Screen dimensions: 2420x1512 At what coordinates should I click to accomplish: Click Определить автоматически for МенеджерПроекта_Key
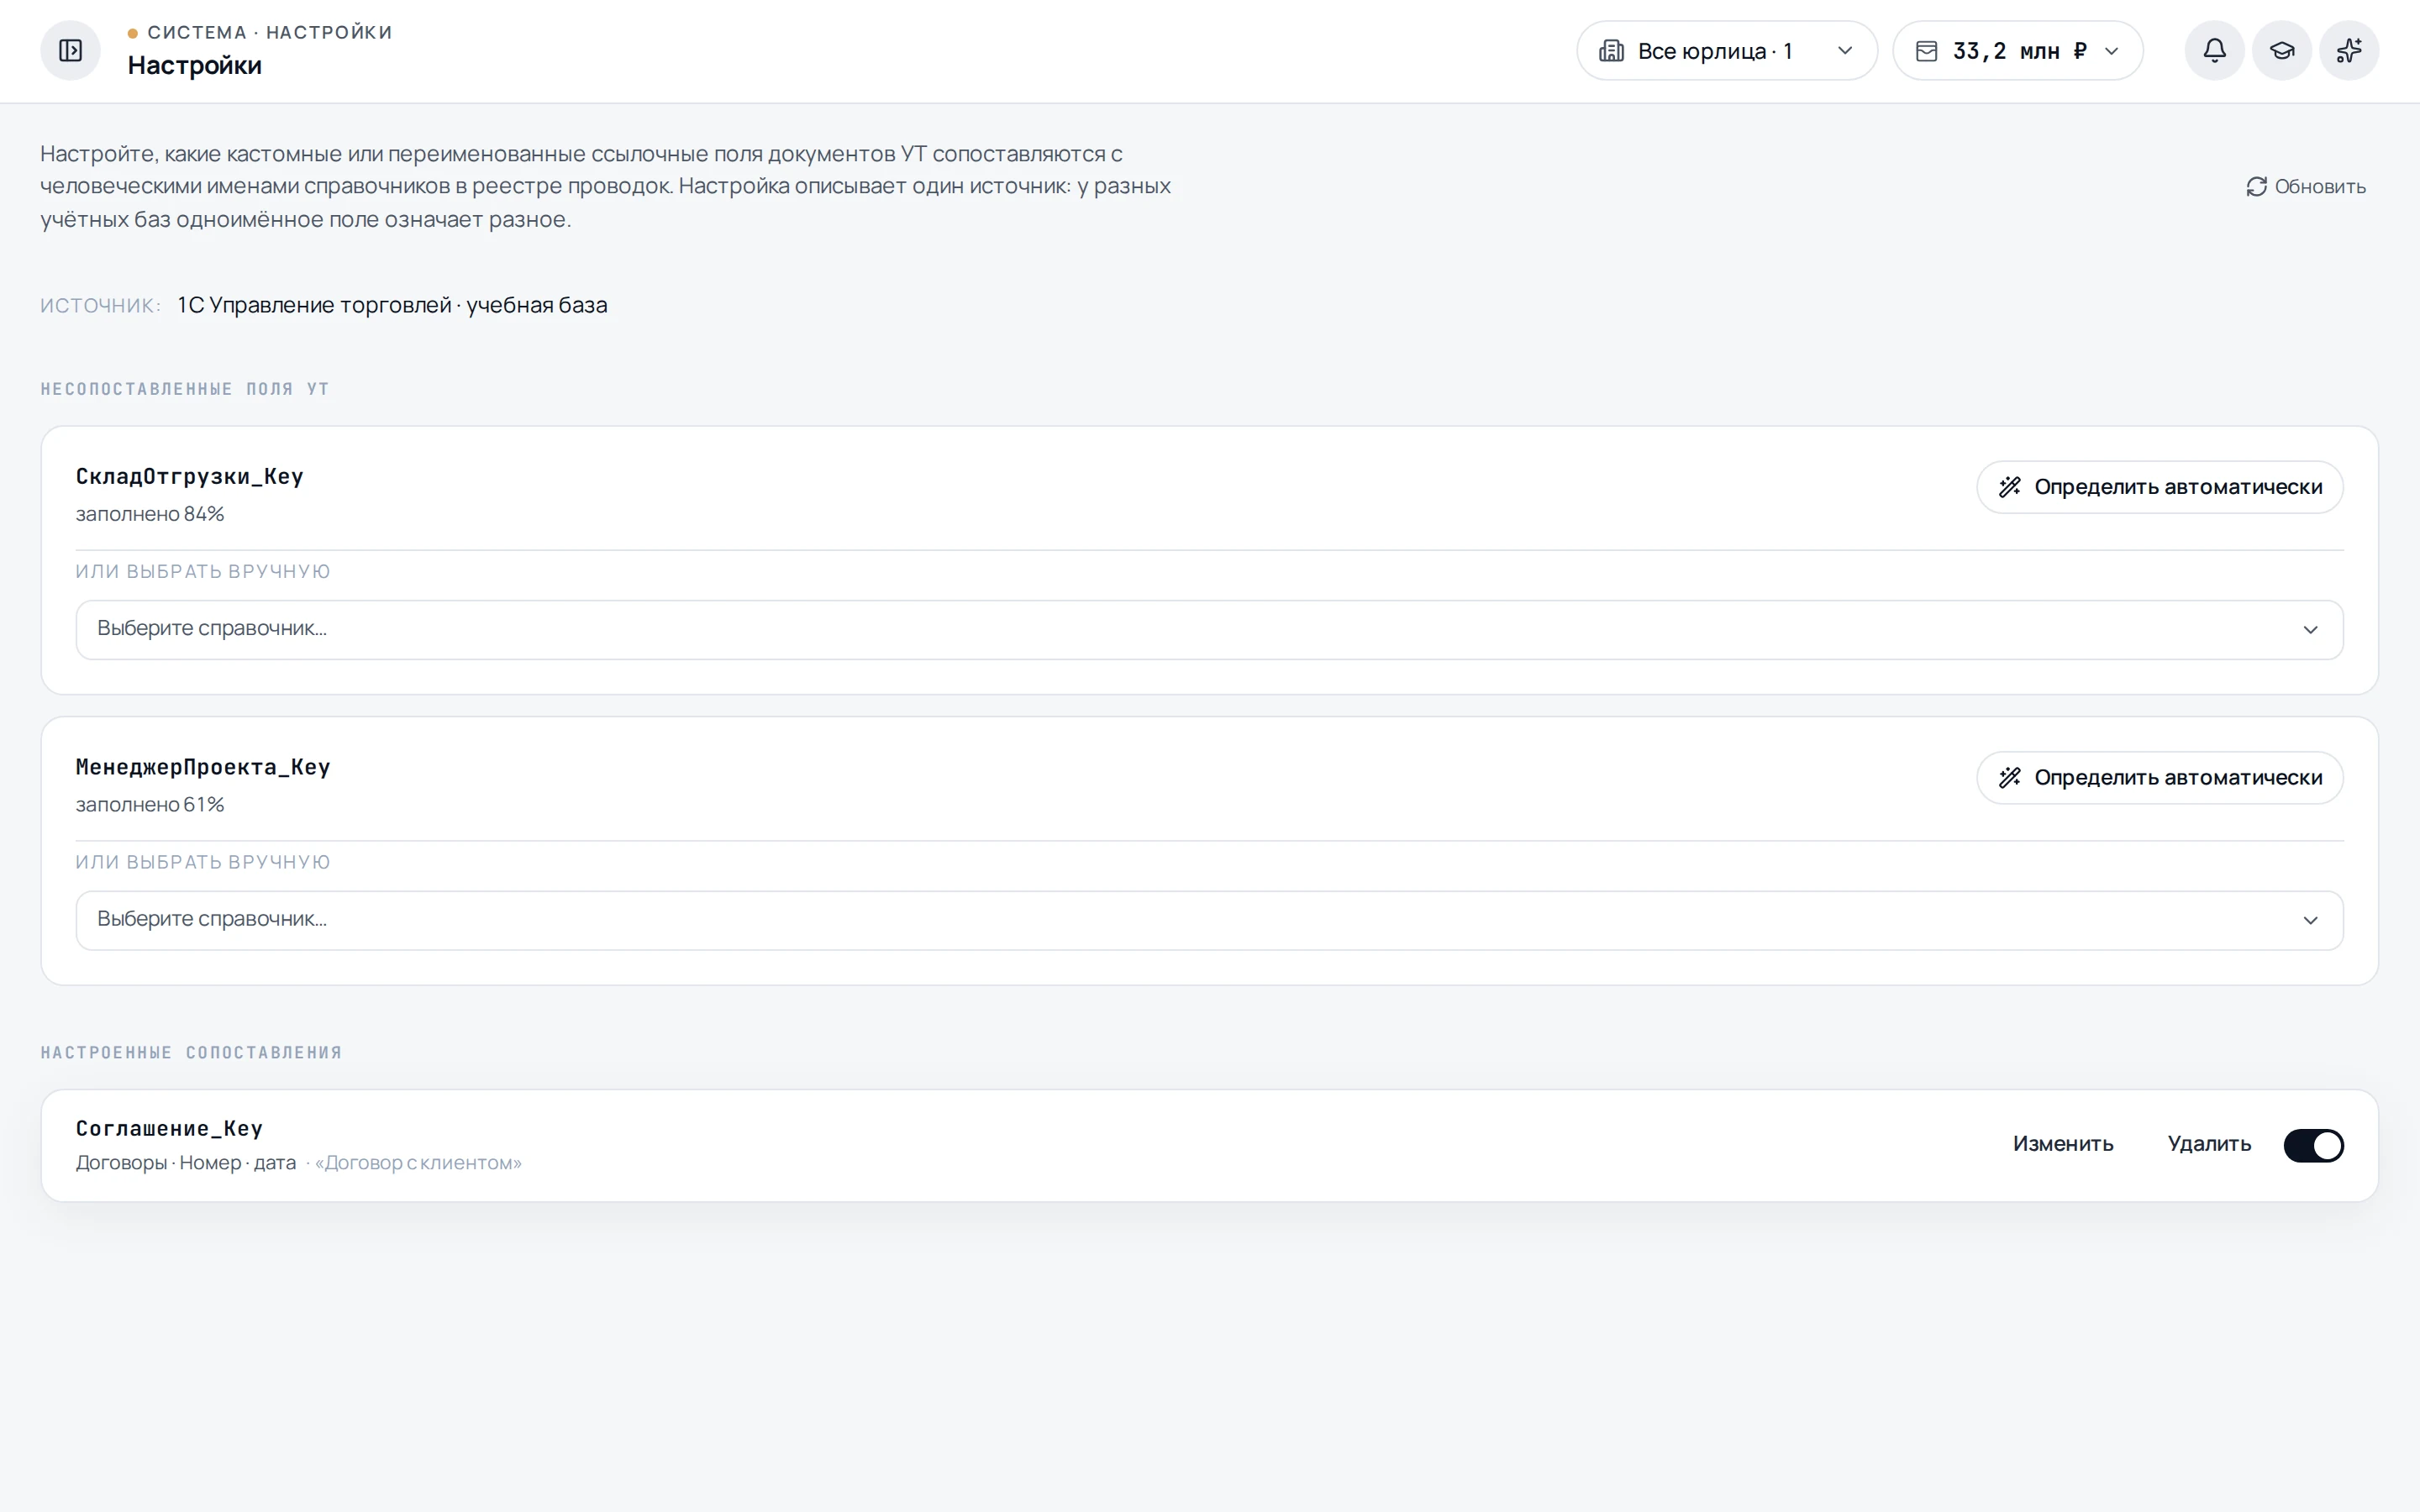click(2159, 778)
